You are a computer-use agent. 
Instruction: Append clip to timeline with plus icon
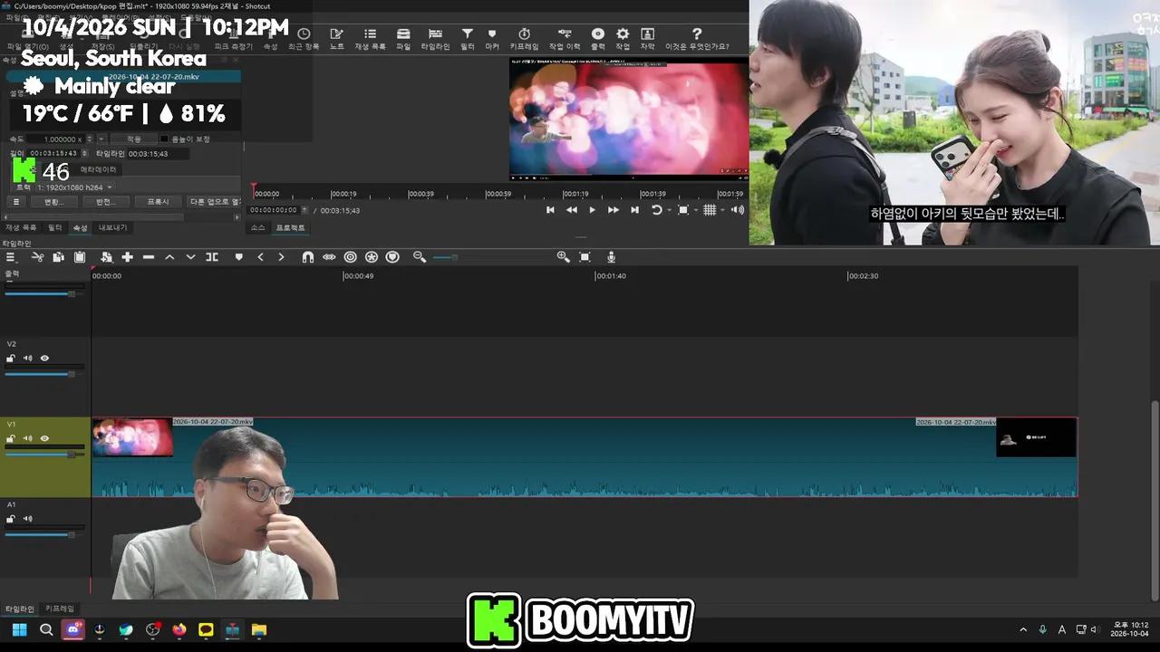pos(127,257)
